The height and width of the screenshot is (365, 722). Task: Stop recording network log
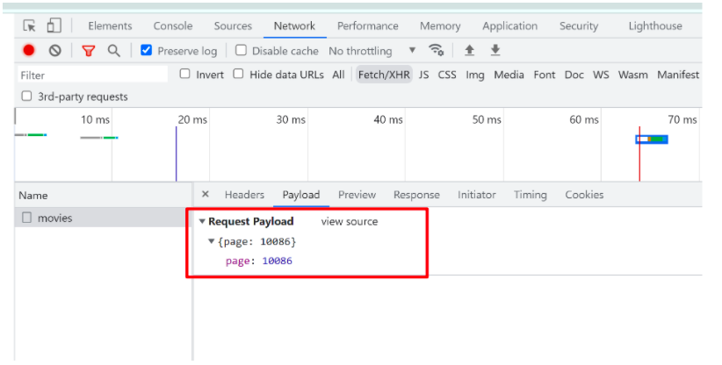(x=29, y=51)
